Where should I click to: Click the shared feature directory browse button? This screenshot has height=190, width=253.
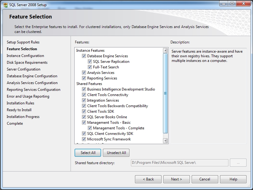238,163
